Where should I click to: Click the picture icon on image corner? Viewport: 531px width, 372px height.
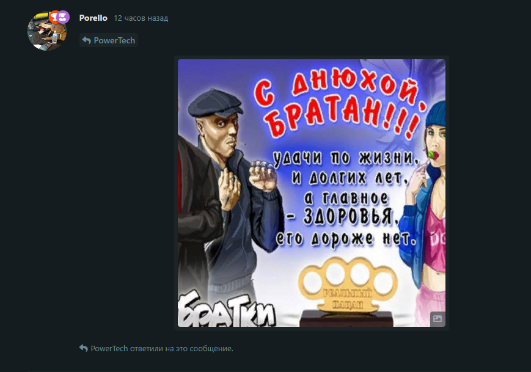[x=437, y=318]
